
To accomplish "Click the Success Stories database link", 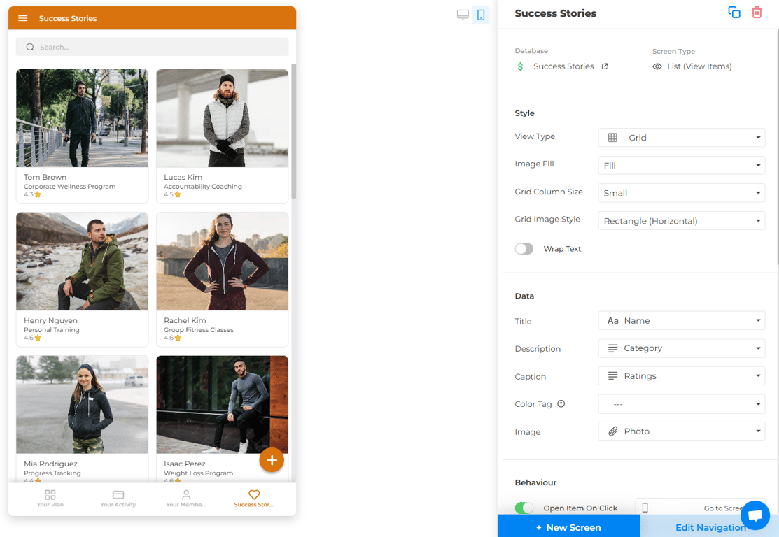I will [x=563, y=66].
